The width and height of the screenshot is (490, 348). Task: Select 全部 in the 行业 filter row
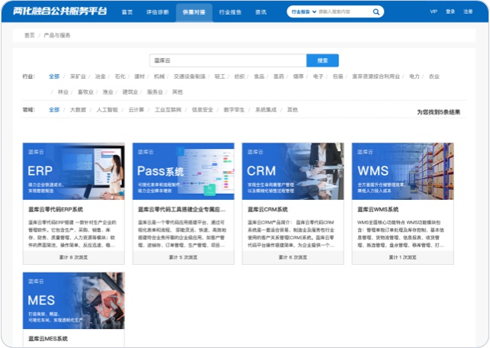pyautogui.click(x=54, y=76)
